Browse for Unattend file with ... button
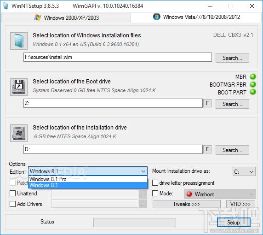 [143, 194]
